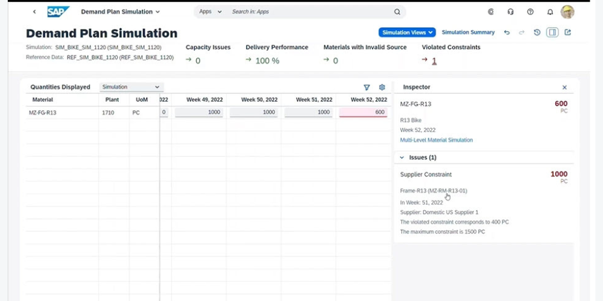Image resolution: width=603 pixels, height=301 pixels.
Task: Open the table filter funnel icon
Action: tap(367, 87)
